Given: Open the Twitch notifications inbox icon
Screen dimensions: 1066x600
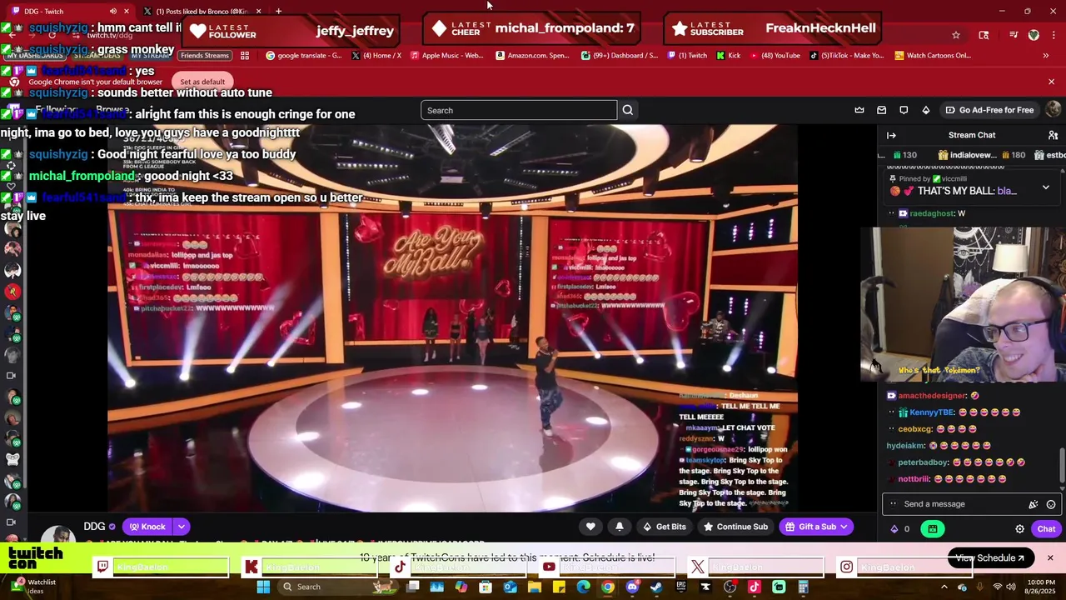Looking at the screenshot, I should (882, 110).
